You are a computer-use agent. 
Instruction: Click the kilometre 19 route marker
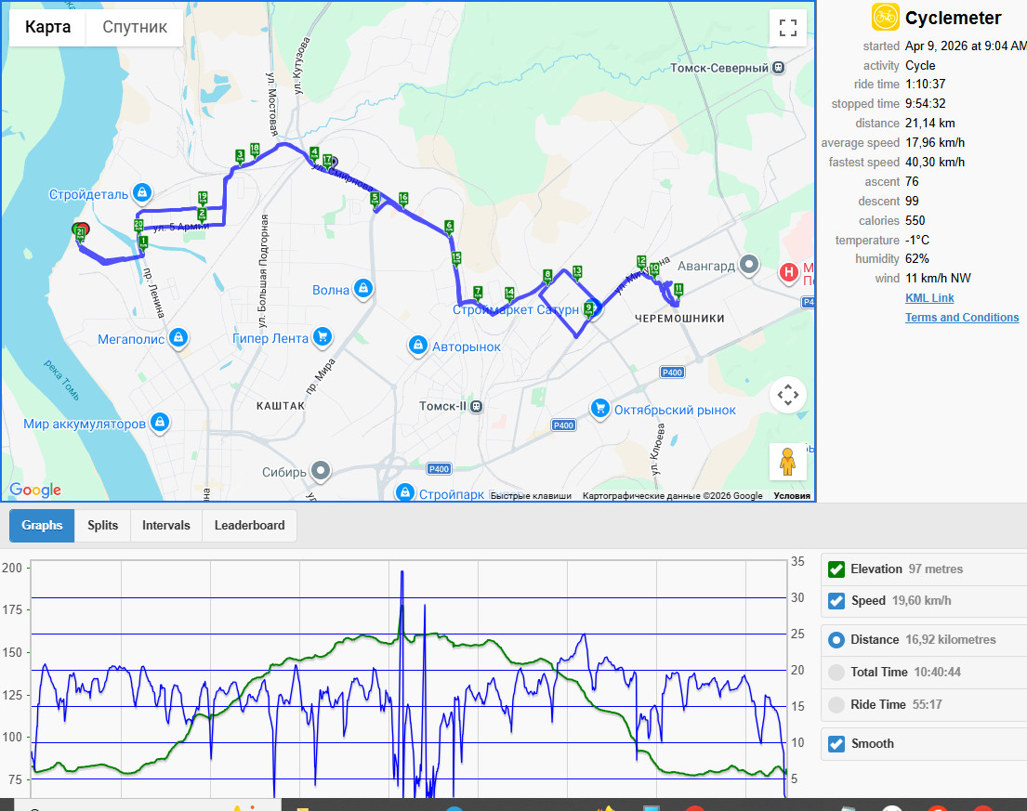tap(203, 197)
